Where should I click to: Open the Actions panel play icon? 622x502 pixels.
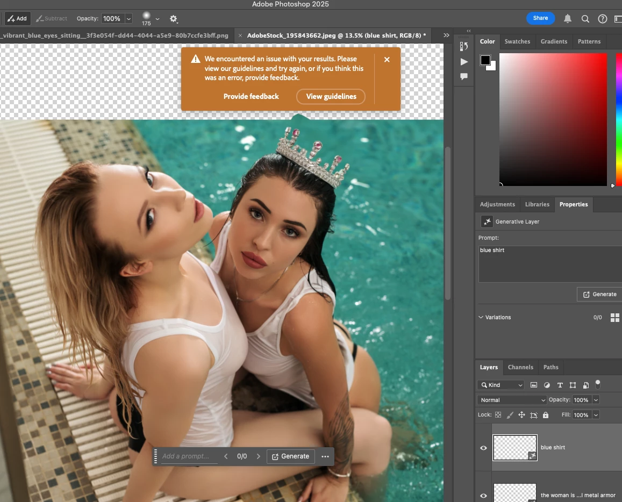click(x=464, y=62)
